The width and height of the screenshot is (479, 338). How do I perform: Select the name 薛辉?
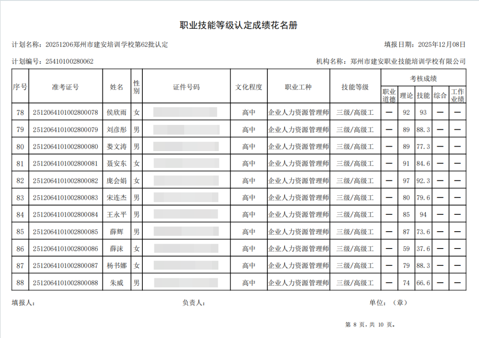click(x=117, y=232)
